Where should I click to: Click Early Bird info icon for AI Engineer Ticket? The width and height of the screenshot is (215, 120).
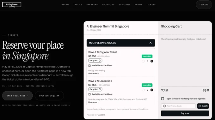[100, 61]
